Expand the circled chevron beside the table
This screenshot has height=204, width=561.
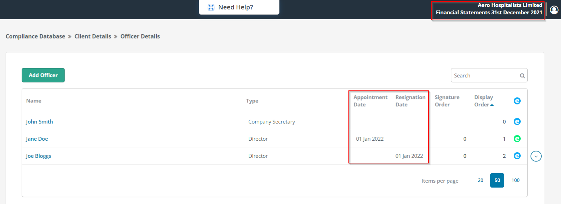[x=536, y=156]
